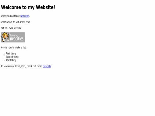The height and width of the screenshot is (116, 155).
Task: Click the 'Here's how to make a list:' line
Action: [14, 48]
